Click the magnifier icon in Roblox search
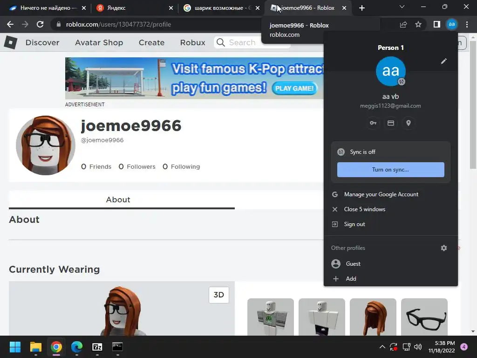The image size is (477, 358). coord(221,42)
